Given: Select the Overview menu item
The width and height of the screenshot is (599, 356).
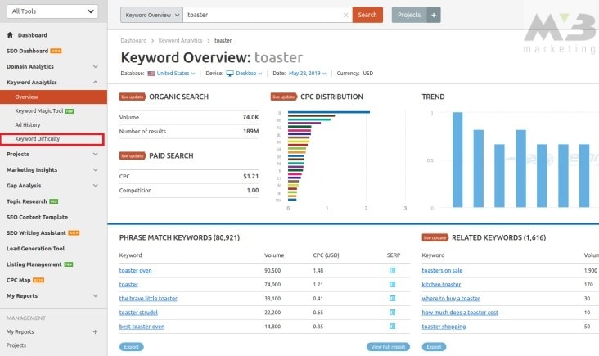Looking at the screenshot, I should (53, 97).
